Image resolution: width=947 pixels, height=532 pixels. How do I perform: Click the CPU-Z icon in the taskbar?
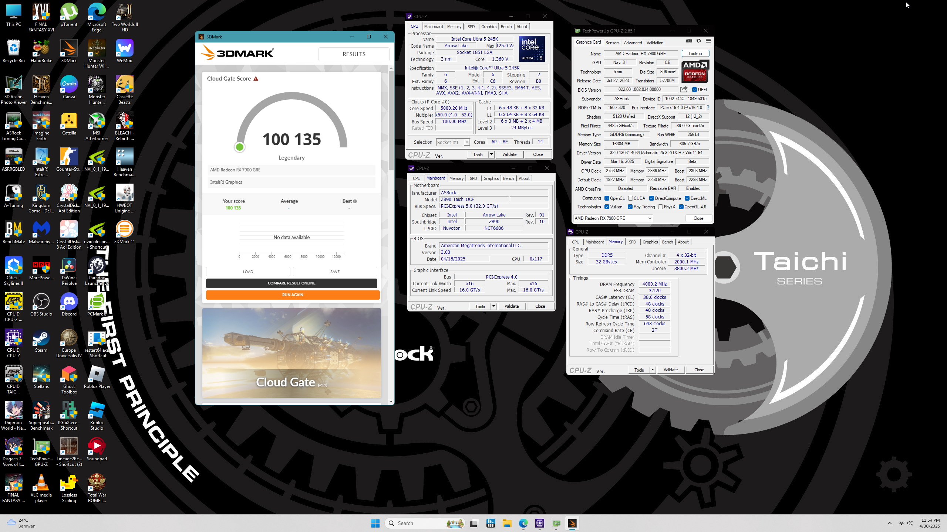(540, 523)
